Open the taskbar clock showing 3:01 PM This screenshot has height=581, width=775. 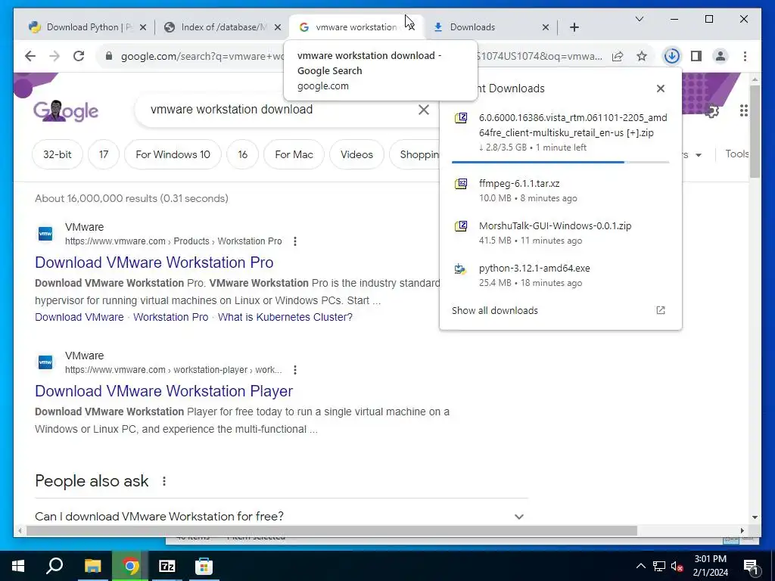tap(710, 566)
